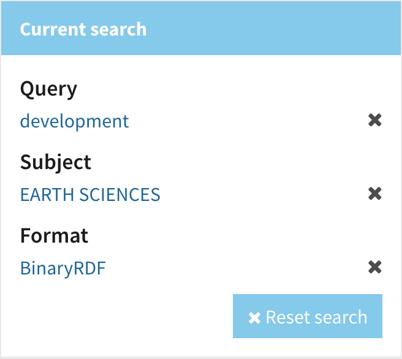
Task: Remove the EARTH SCIENCES subject filter
Action: coord(374,194)
